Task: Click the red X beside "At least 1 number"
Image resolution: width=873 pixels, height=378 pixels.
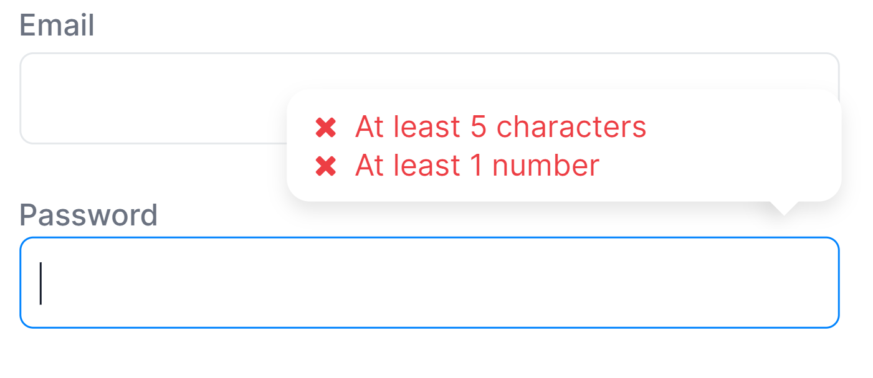Action: coord(326,166)
